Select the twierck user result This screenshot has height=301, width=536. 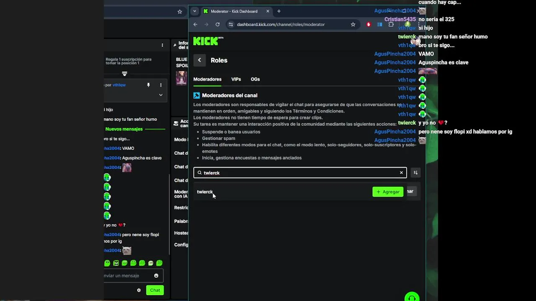point(205,191)
